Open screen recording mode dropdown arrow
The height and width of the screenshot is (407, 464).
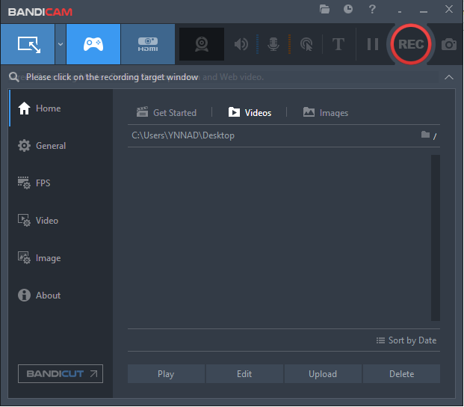pos(61,44)
